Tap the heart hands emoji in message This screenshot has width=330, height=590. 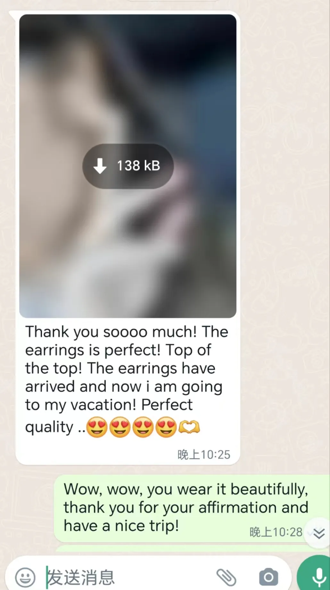point(189,427)
